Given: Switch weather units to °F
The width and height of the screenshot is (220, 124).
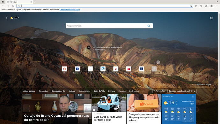Looking at the screenshot, I should [x=176, y=104].
